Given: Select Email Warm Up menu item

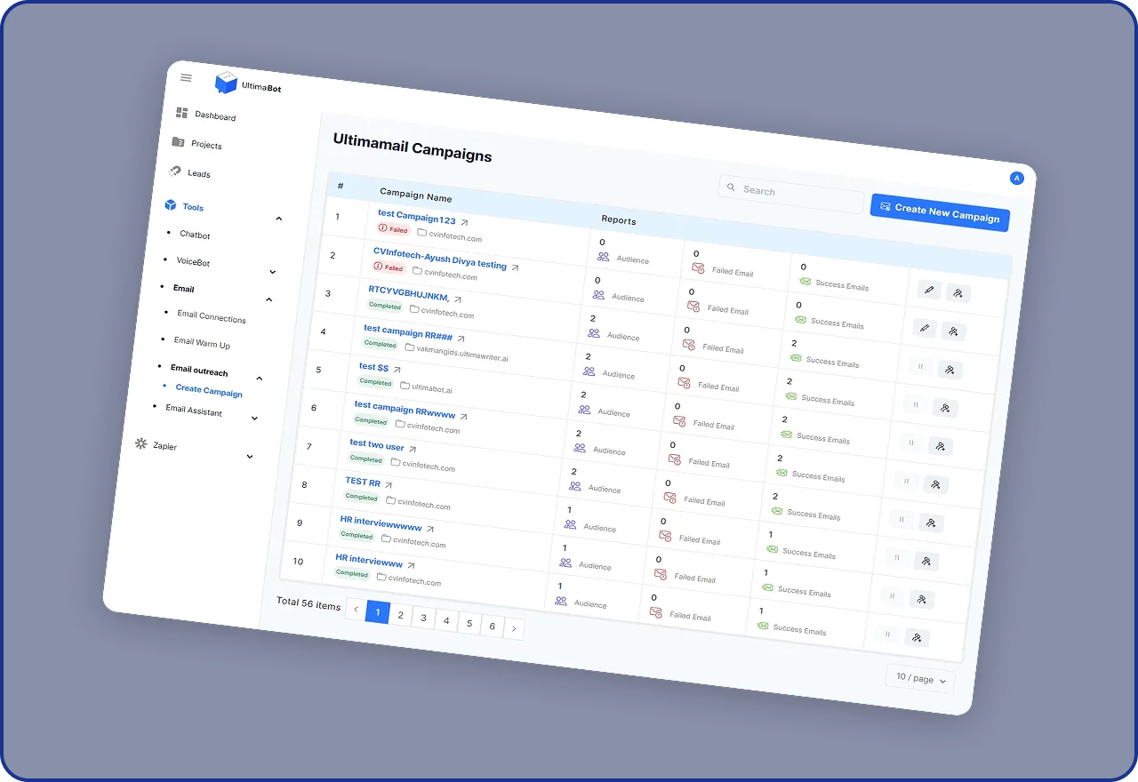Looking at the screenshot, I should (x=202, y=342).
